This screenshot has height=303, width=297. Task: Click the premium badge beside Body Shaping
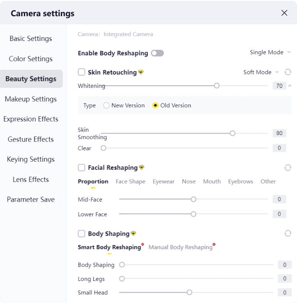click(x=134, y=234)
